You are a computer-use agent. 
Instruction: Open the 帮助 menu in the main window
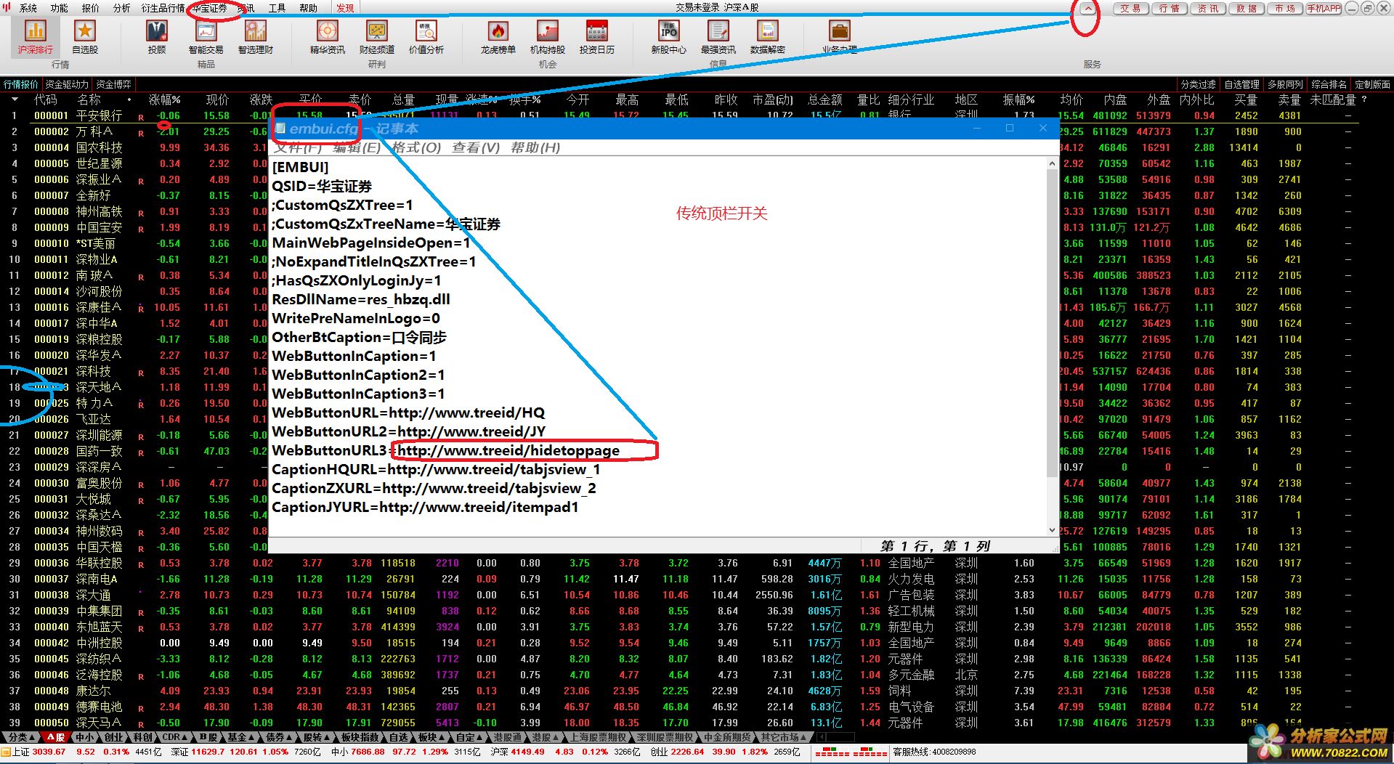coord(309,8)
